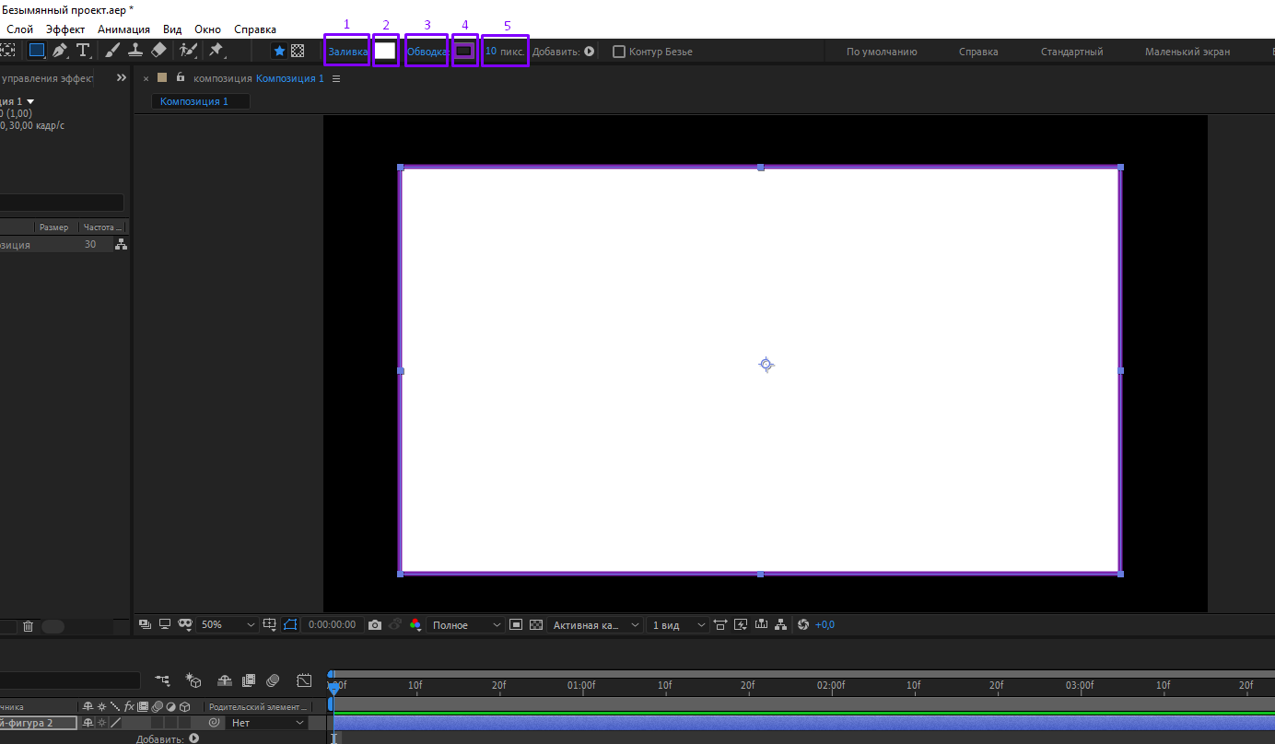Viewport: 1275px width, 744px height.
Task: Take a snapshot with the camera icon
Action: click(375, 625)
